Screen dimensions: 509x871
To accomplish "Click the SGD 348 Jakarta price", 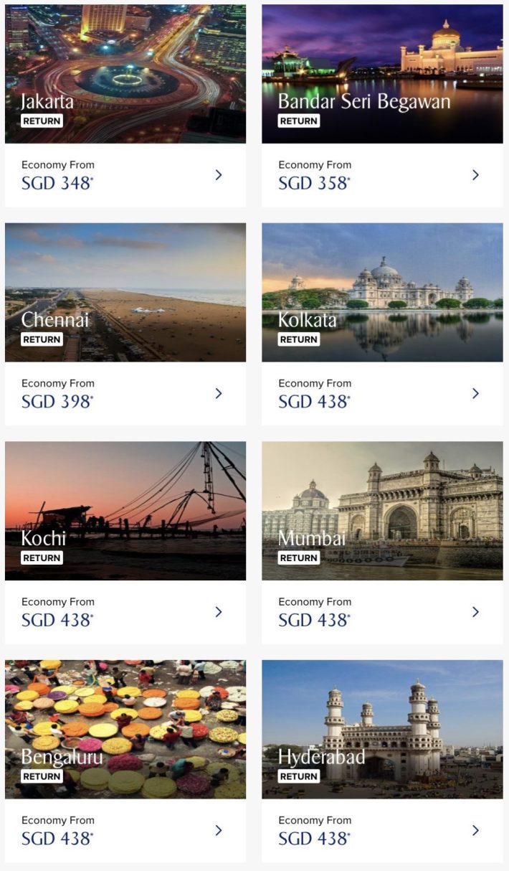I will 57,183.
